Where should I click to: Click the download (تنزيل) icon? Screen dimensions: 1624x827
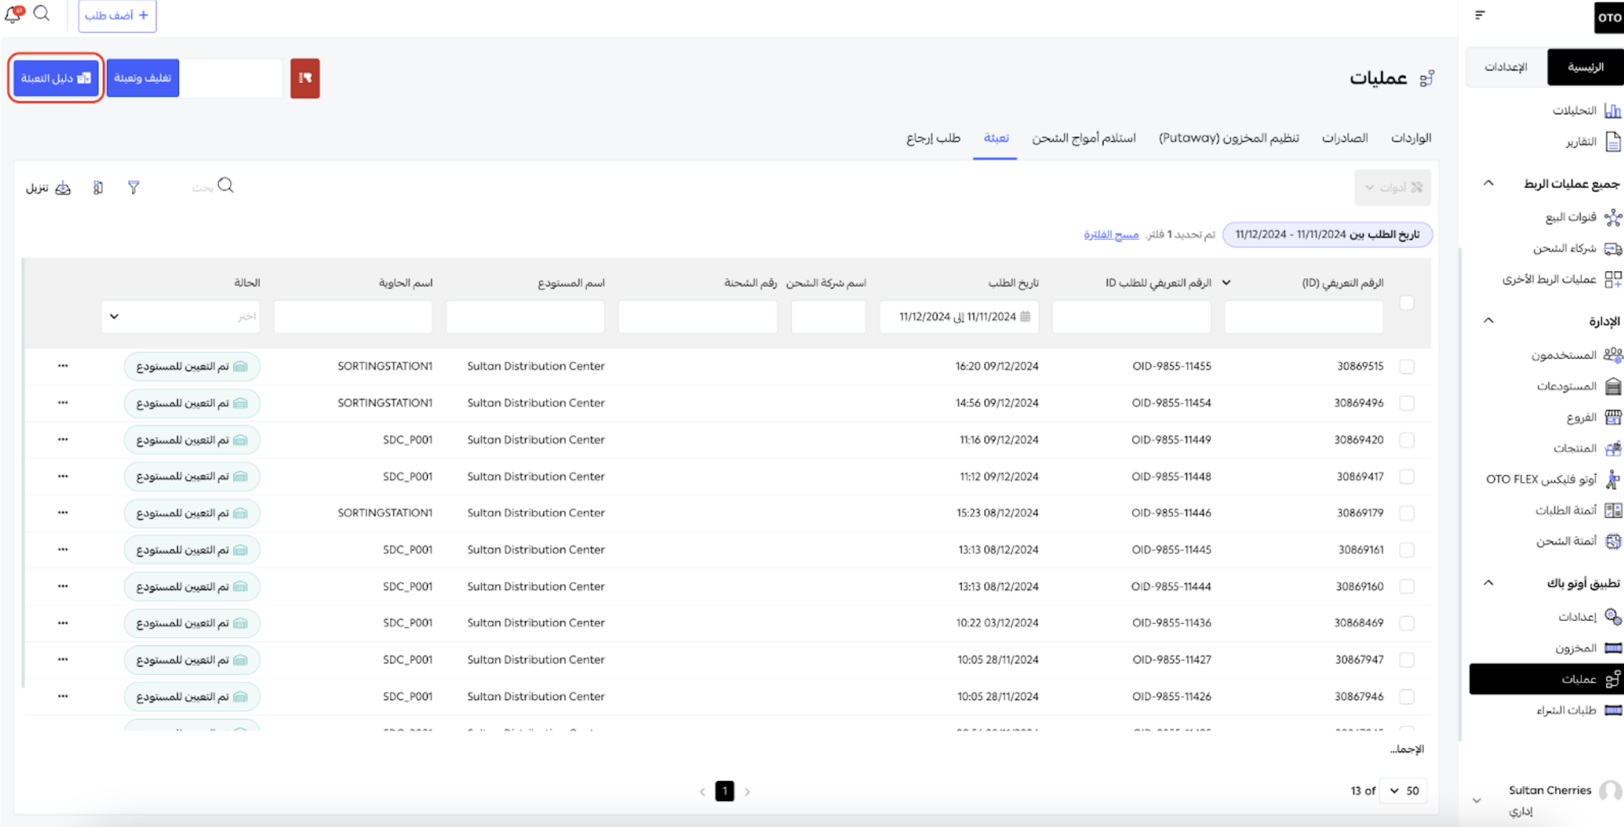(63, 187)
